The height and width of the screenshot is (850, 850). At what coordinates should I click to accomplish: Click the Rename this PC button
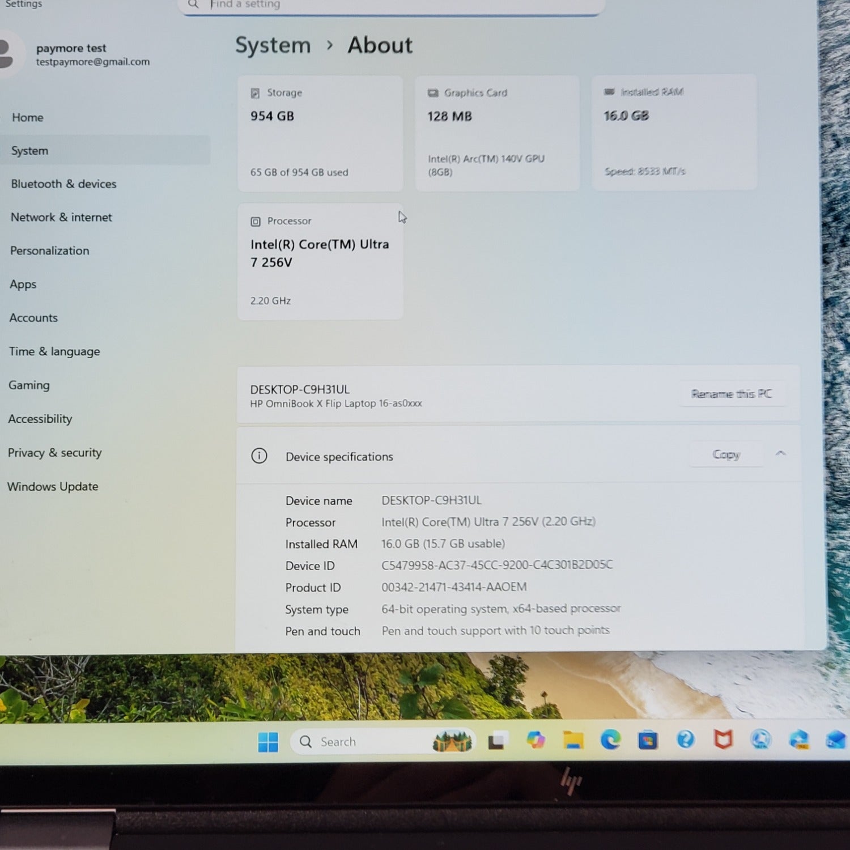[x=731, y=394]
